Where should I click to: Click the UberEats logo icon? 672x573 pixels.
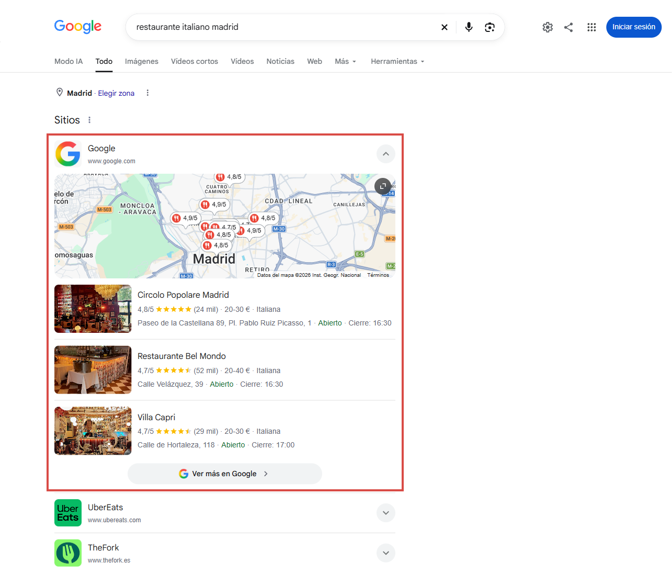click(x=68, y=513)
